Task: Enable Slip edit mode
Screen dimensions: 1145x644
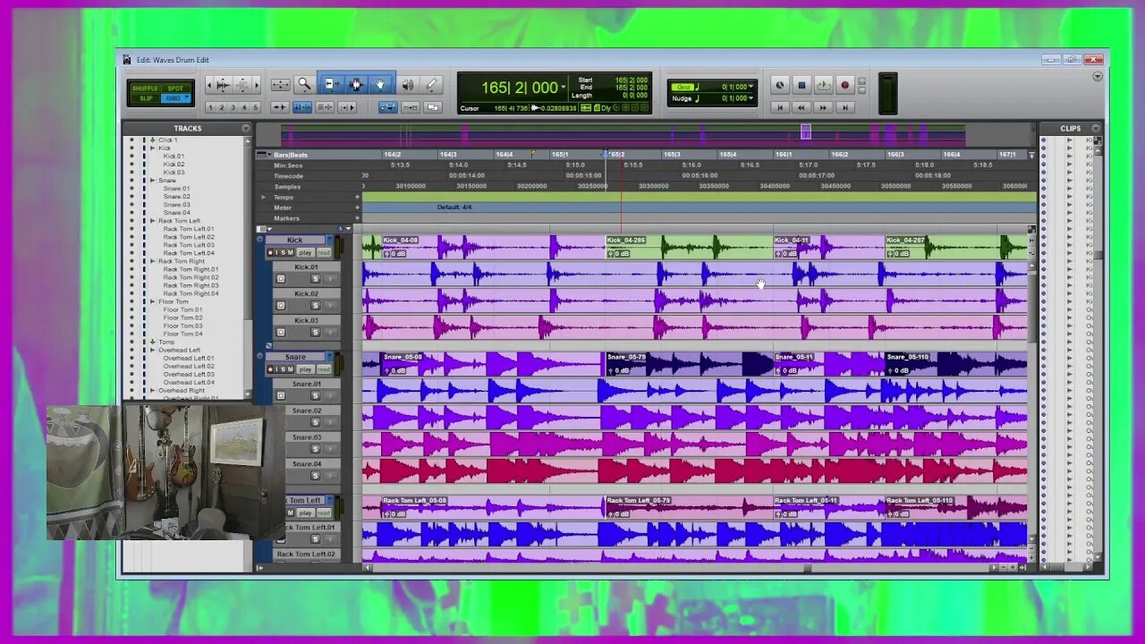Action: [x=145, y=98]
